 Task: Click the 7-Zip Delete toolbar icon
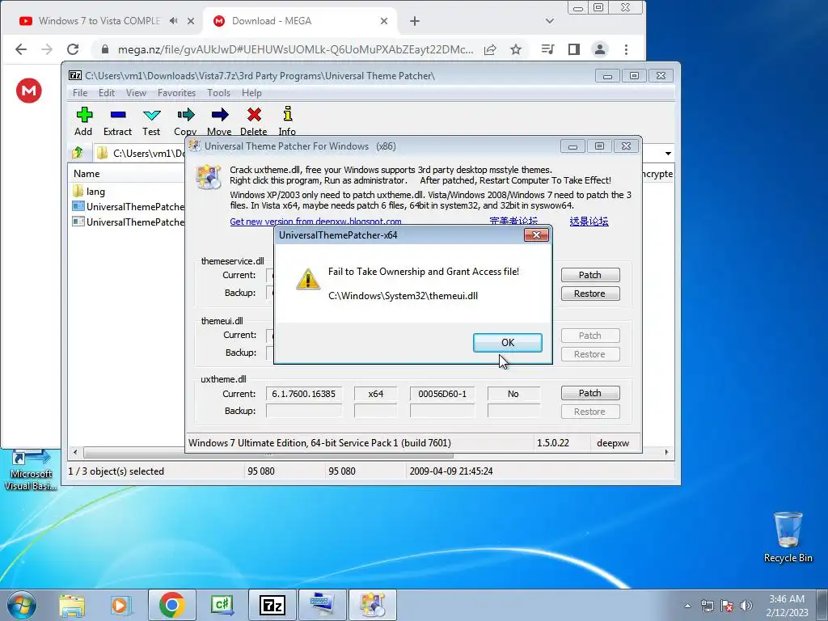(x=253, y=121)
